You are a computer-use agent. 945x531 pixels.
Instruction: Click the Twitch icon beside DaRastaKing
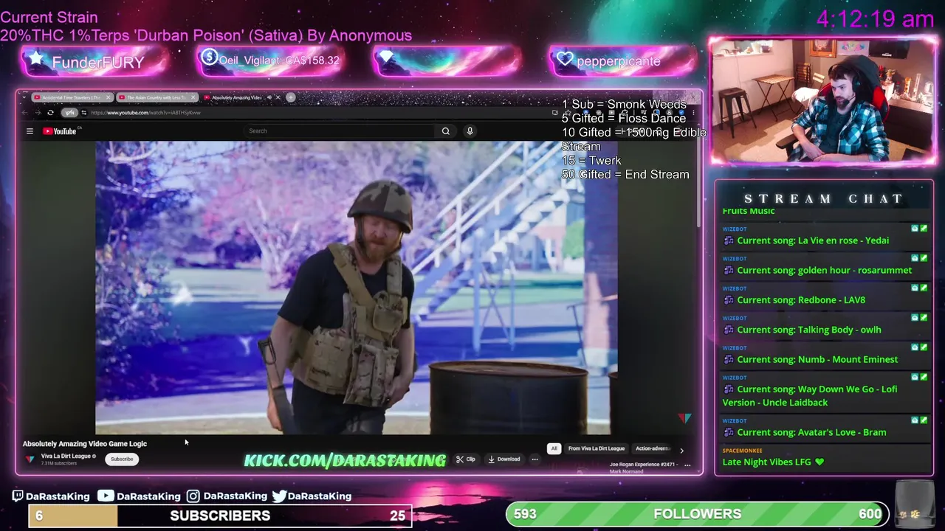pos(18,496)
